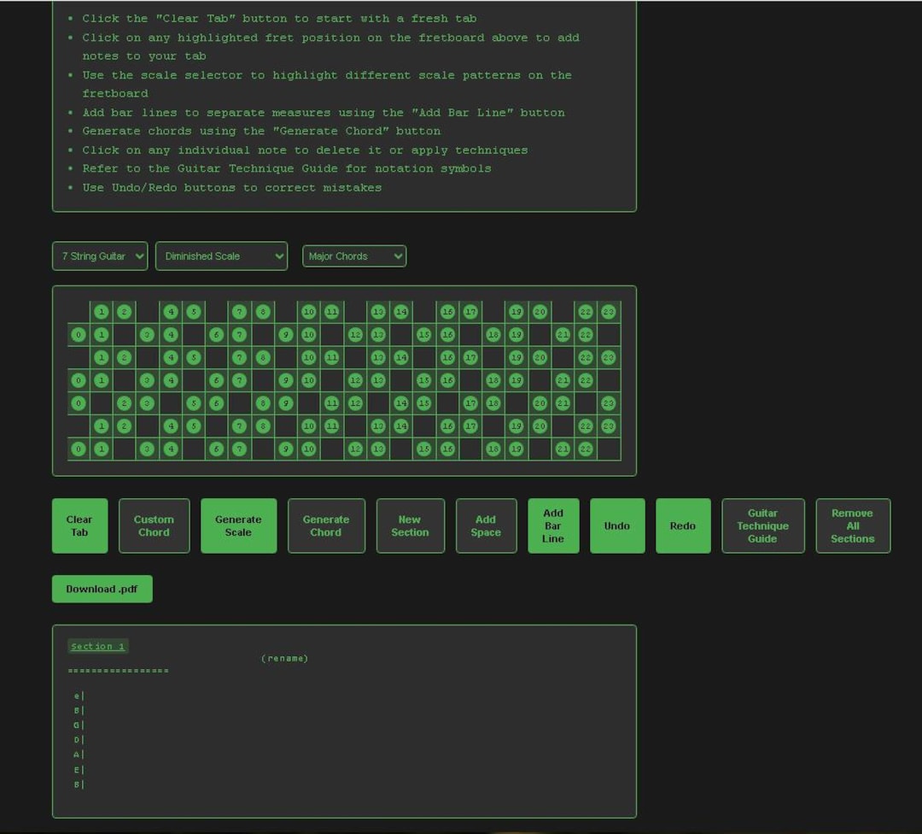The image size is (922, 834).
Task: Open the Major Chords dropdown
Action: coord(353,255)
